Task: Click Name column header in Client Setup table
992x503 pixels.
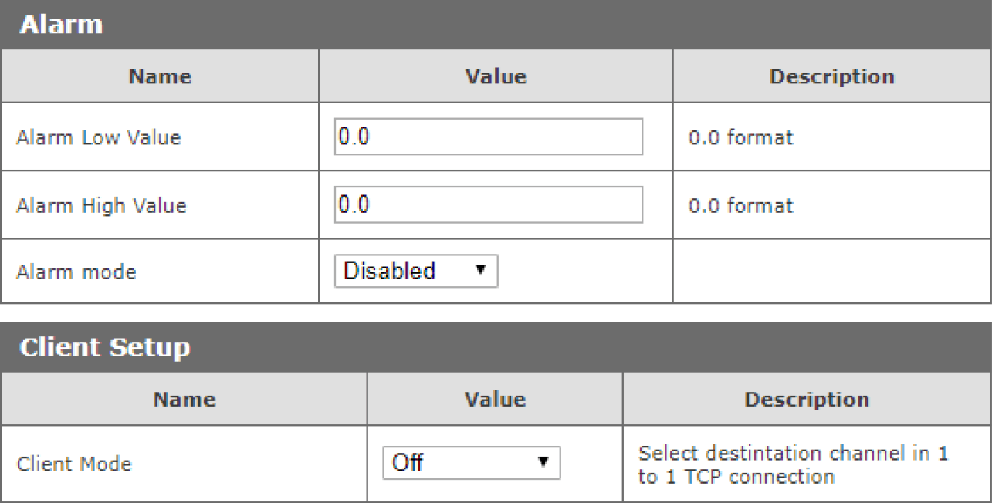Action: pyautogui.click(x=184, y=399)
